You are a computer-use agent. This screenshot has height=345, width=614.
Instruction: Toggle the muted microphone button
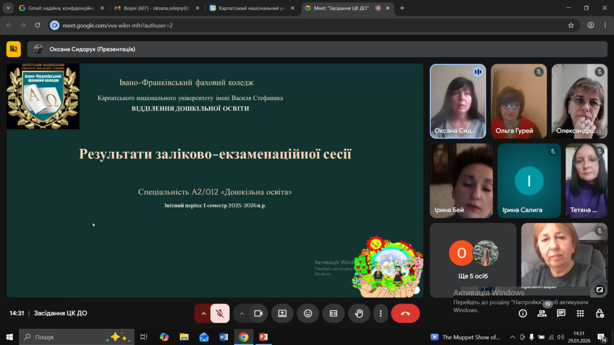point(220,313)
